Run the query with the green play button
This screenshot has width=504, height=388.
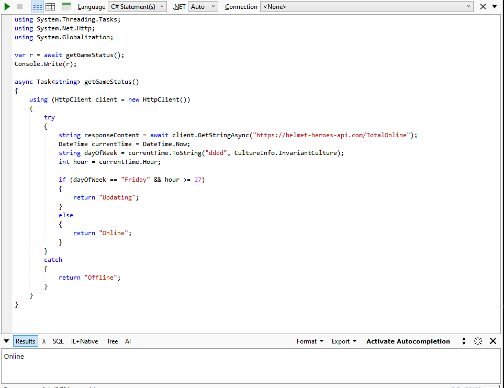(7, 6)
